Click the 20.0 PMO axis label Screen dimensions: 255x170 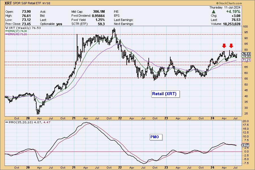[x=246, y=121]
